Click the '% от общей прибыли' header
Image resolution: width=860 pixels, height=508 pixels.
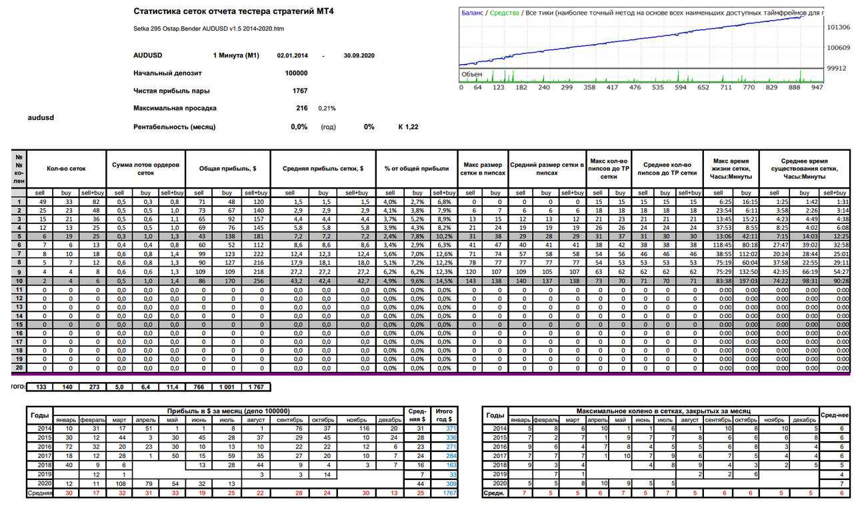pos(417,169)
